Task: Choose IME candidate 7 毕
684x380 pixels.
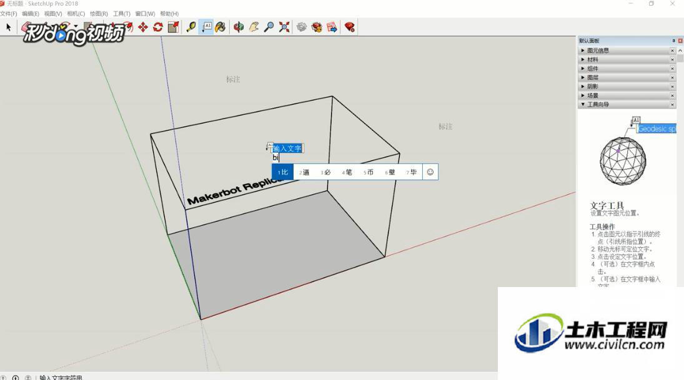Action: 412,172
